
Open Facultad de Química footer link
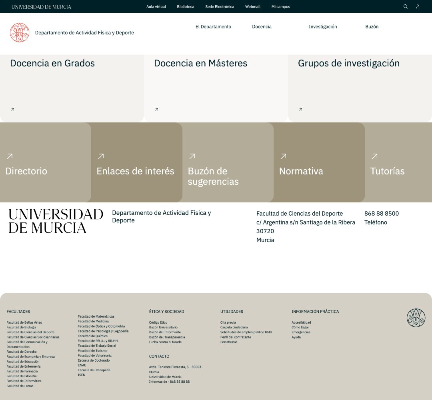click(x=92, y=336)
